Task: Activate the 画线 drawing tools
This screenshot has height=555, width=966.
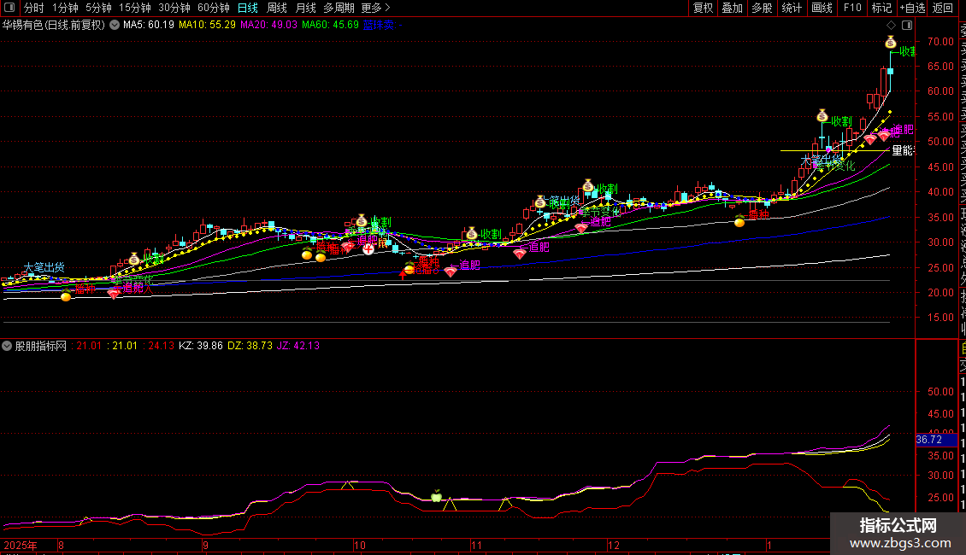Action: tap(822, 8)
